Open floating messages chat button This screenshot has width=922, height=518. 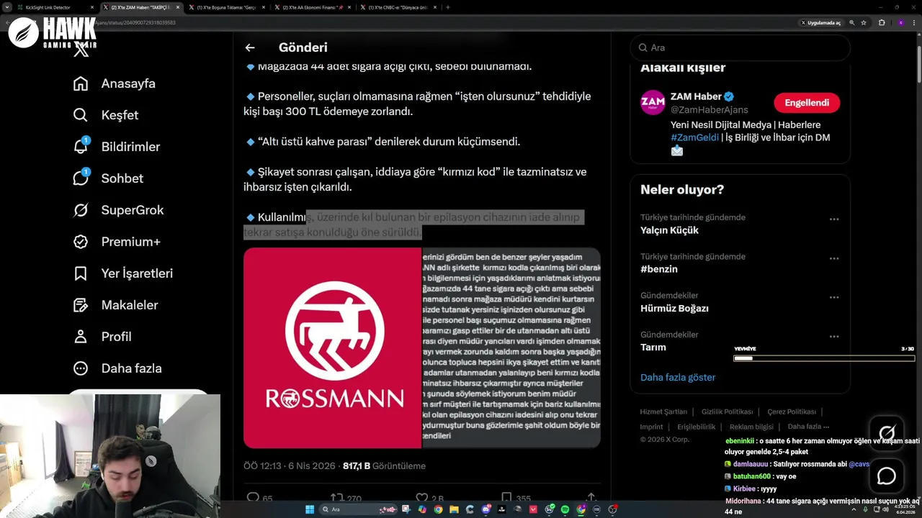(x=887, y=476)
